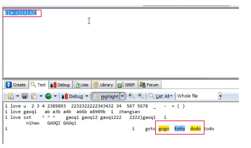Click the text 'a8989b' in second line
This screenshot has height=148, width=251.
coord(97,112)
